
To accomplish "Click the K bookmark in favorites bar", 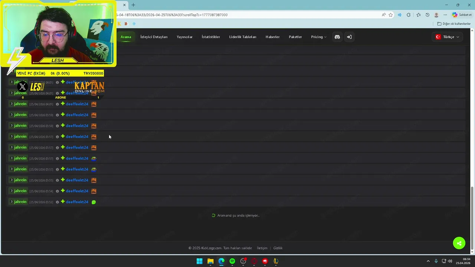I will click(x=119, y=24).
